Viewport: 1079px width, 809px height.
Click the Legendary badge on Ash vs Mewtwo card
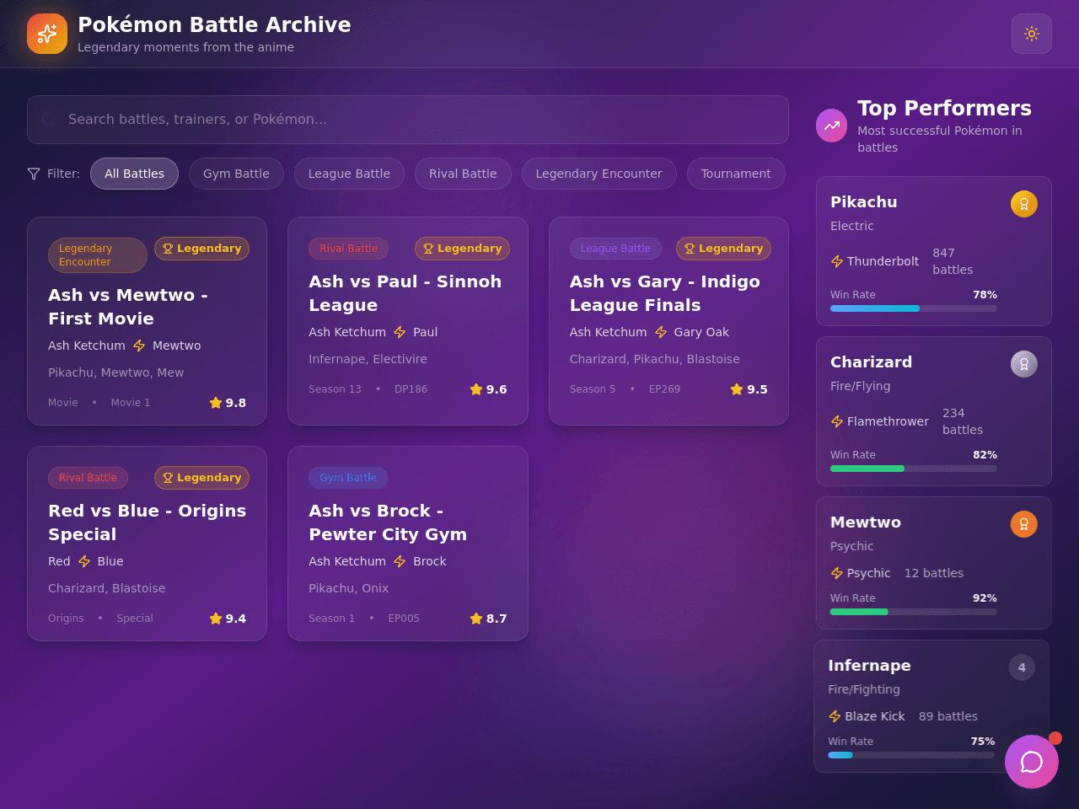click(201, 249)
